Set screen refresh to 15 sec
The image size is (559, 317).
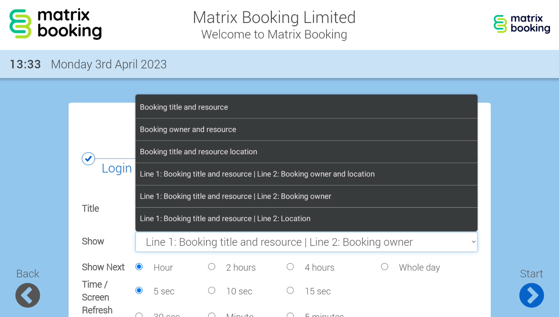click(290, 290)
